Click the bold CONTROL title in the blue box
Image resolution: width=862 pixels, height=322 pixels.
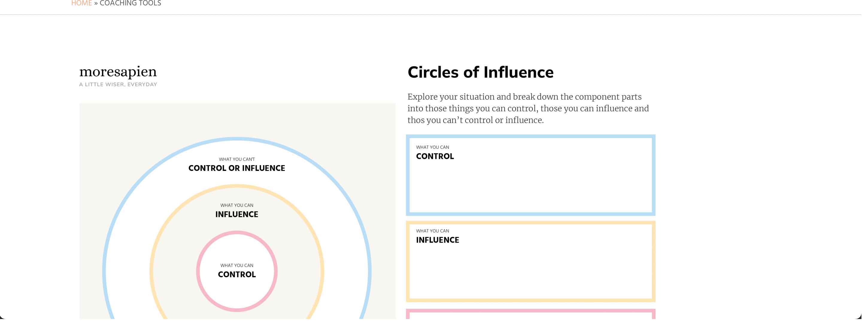pos(435,156)
